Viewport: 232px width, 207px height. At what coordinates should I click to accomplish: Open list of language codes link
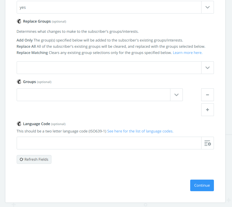coord(140,131)
